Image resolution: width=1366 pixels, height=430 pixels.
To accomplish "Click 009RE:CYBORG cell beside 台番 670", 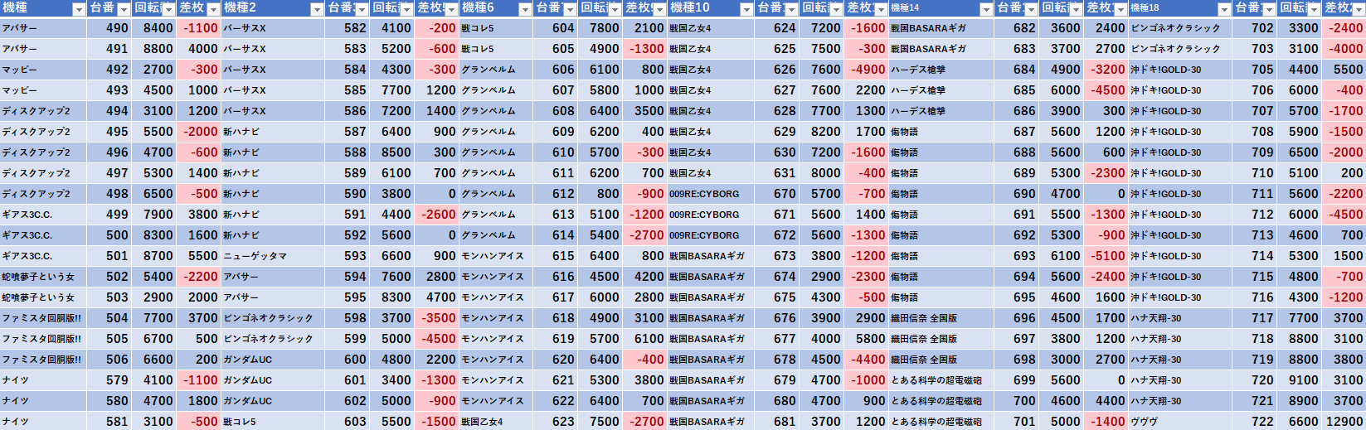I will (x=710, y=194).
